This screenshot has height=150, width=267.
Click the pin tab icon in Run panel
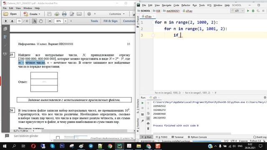[143, 121]
